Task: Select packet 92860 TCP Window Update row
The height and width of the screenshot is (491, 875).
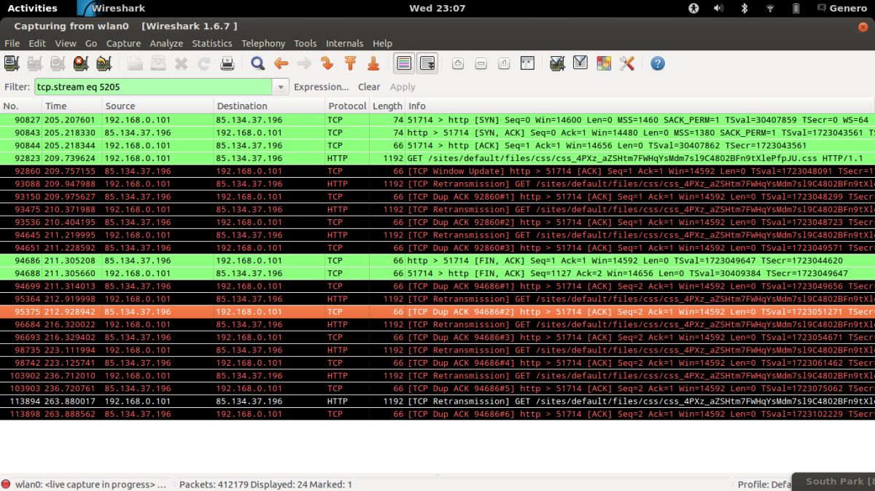Action: [437, 171]
